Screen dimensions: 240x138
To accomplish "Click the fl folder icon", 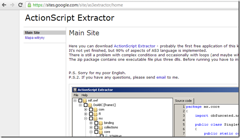I will tap(95, 114).
